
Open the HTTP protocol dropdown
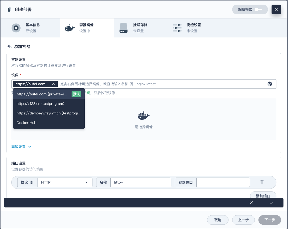pyautogui.click(x=65, y=182)
